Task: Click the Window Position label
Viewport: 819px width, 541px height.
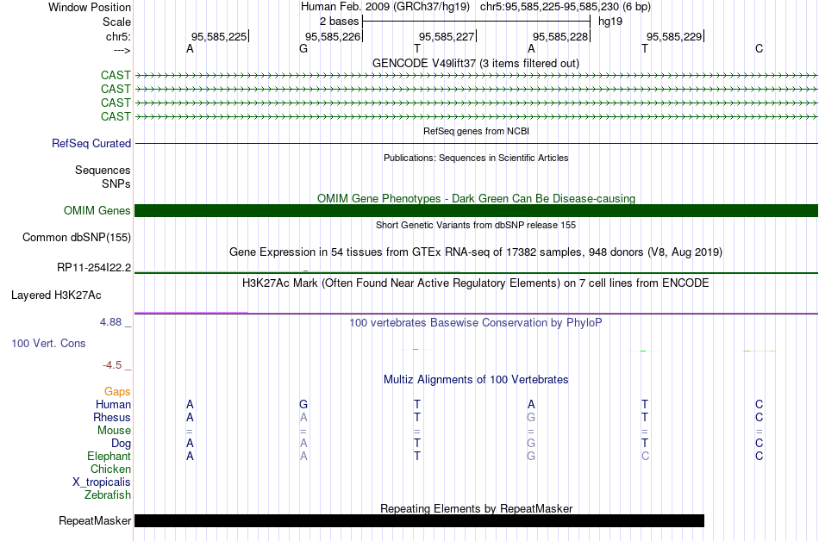Action: (x=90, y=7)
